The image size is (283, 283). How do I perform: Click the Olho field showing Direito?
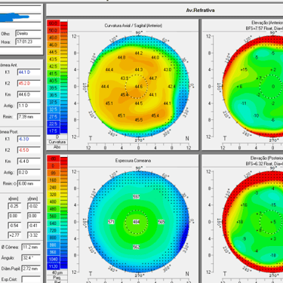coord(28,33)
